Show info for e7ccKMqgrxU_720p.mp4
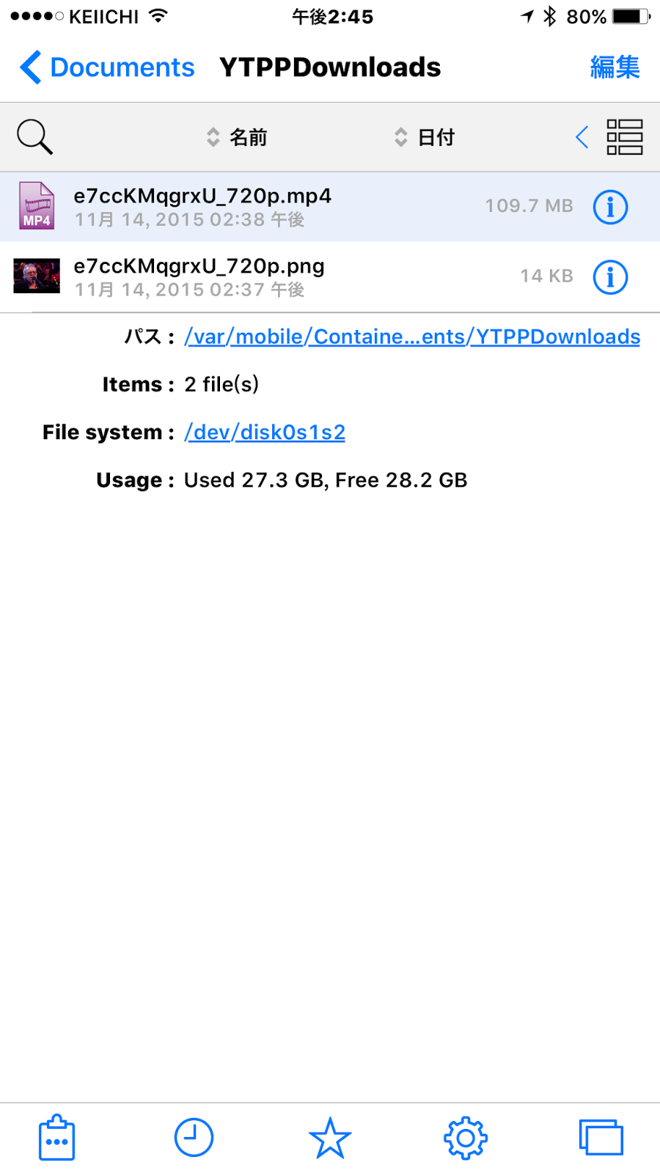Viewport: 660px width, 1173px height. [610, 207]
